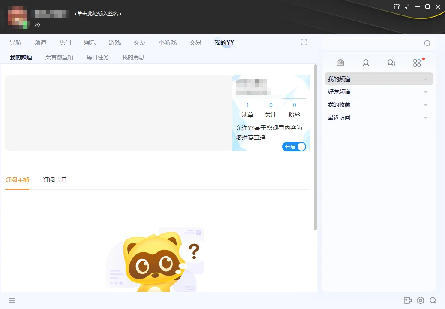Open the 交友 tab
445x309 pixels.
coord(140,42)
